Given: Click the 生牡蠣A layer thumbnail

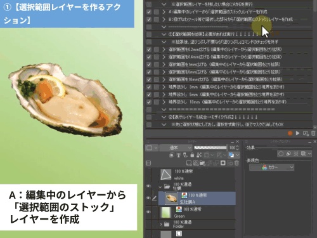Looking at the screenshot, I should coord(171,198).
